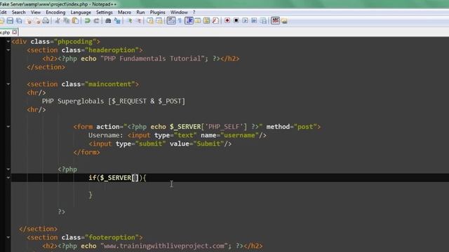Collapse the footeroption section fold marker
Viewport: 449px width, 252px height.
coord(8,237)
